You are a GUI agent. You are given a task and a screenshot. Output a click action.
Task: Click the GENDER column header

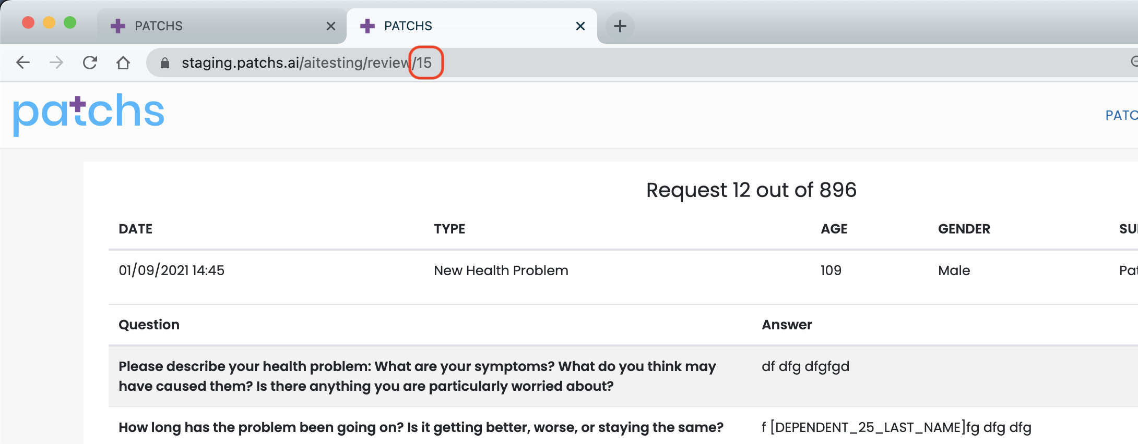point(964,229)
